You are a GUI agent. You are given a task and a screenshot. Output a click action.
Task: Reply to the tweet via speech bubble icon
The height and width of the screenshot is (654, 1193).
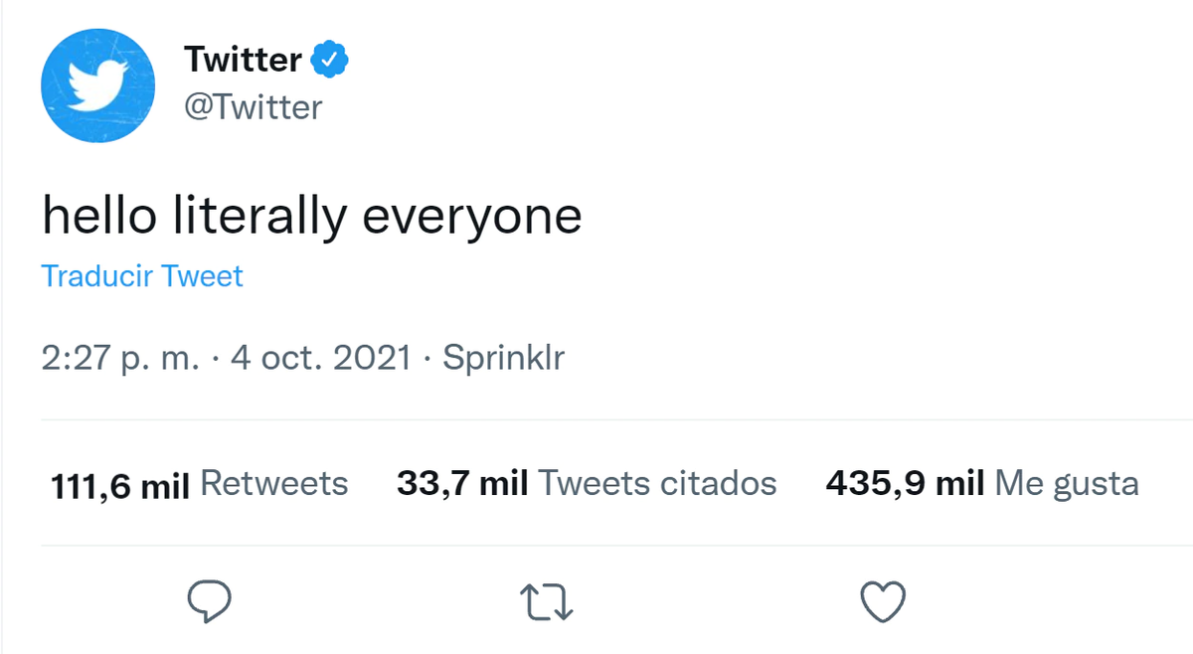(x=209, y=600)
